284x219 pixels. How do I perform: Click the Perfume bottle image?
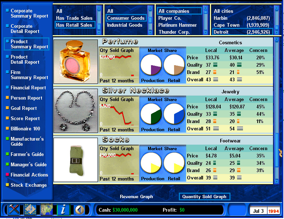tap(75, 62)
